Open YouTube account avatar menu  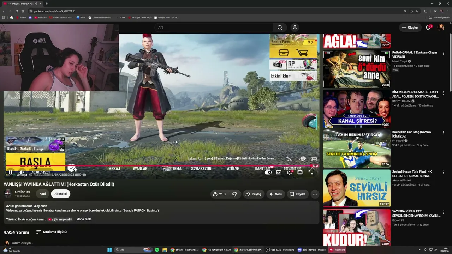441,28
